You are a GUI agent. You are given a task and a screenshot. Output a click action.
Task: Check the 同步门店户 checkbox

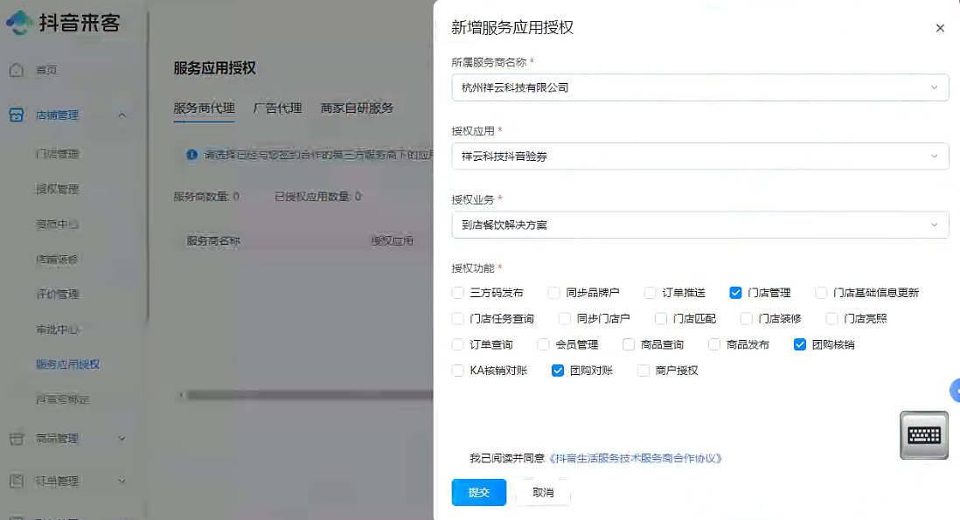(565, 319)
